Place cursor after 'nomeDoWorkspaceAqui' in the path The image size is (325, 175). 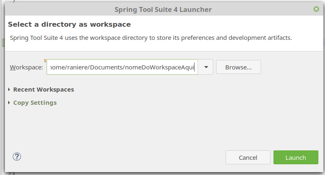pos(195,67)
